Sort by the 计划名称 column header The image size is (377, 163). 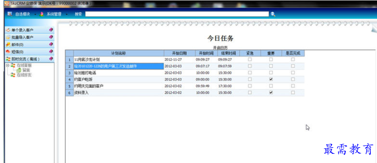pyautogui.click(x=119, y=53)
